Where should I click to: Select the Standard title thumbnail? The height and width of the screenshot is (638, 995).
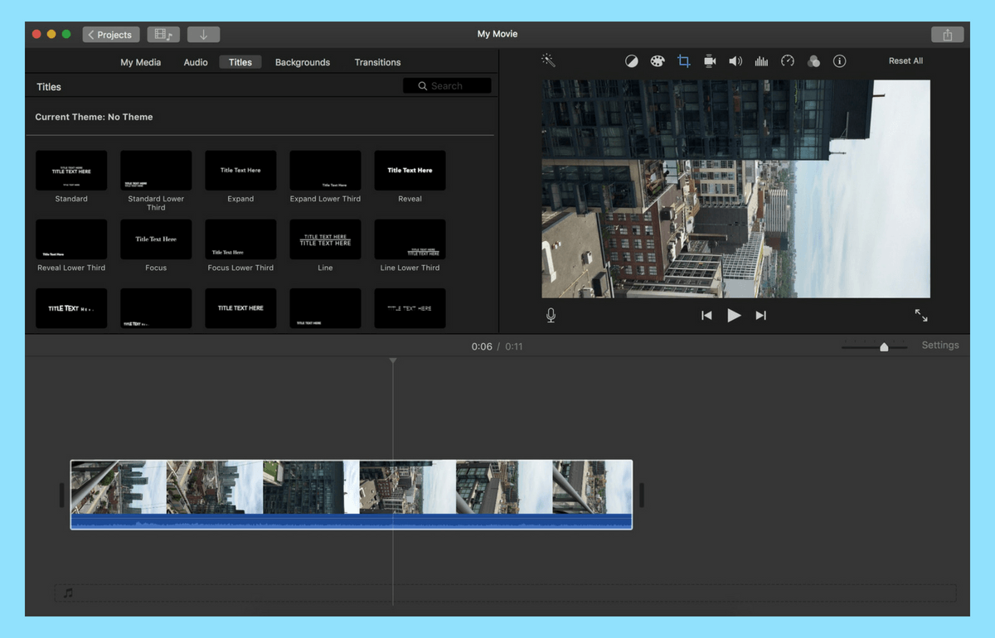point(71,171)
